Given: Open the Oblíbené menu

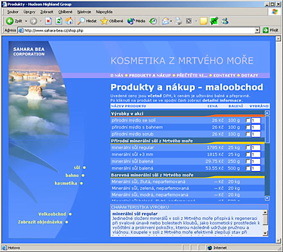Looking at the screenshot, I should click(66, 12).
